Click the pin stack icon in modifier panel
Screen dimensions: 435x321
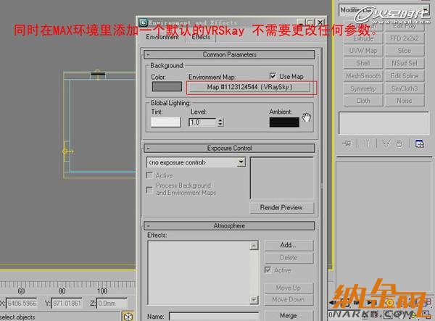(347, 143)
